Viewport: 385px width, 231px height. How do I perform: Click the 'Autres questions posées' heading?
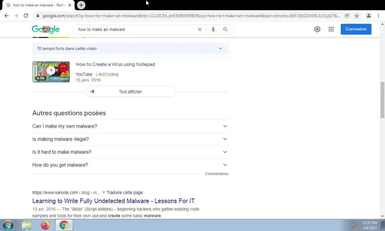coord(69,113)
